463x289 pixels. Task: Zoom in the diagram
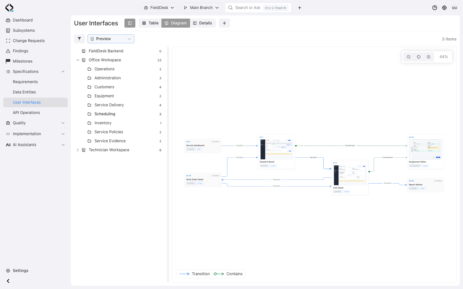(x=429, y=57)
